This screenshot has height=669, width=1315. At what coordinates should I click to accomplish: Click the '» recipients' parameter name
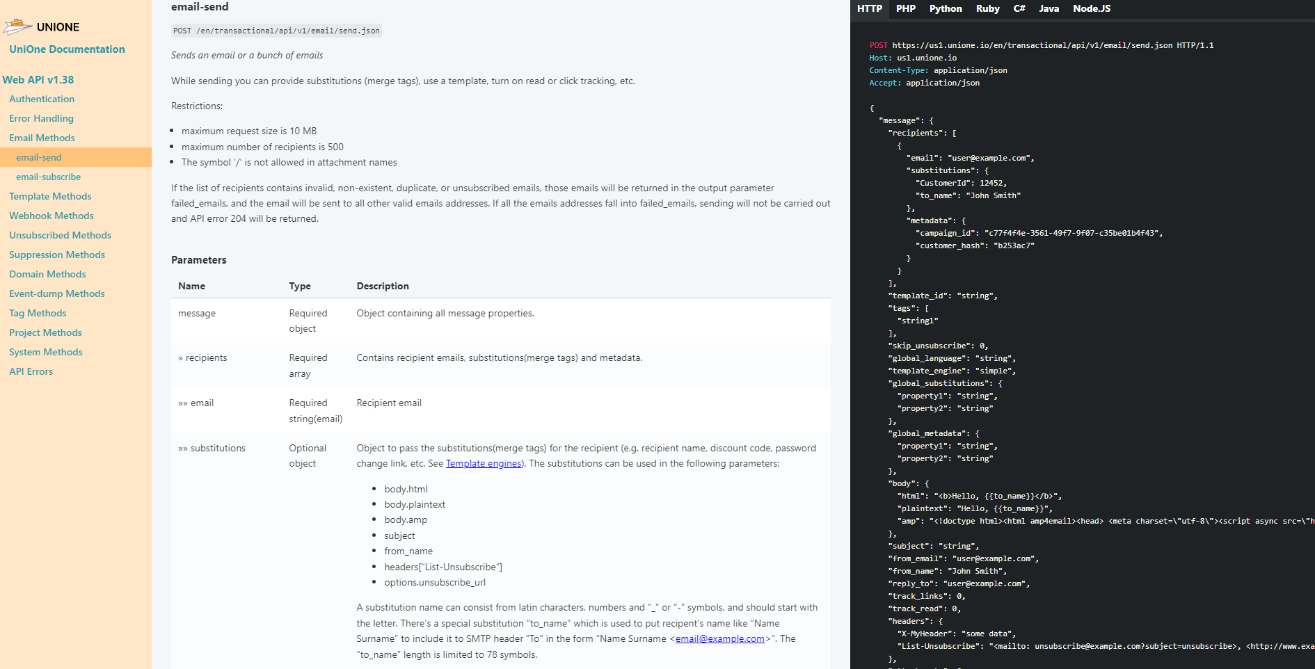[x=202, y=358]
